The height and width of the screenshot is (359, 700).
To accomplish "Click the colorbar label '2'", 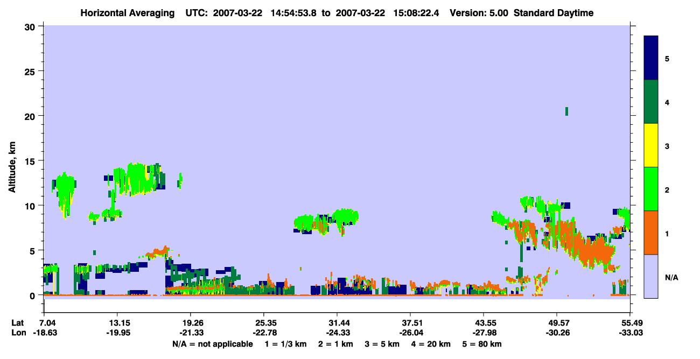I will (x=667, y=190).
